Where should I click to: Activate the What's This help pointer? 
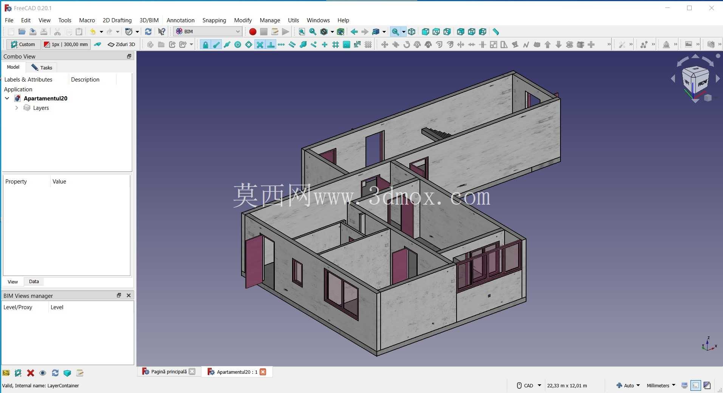pos(162,32)
